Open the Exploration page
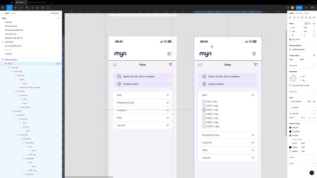 click(x=8, y=22)
